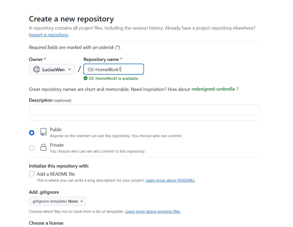293x227 pixels.
Task: Click the Private lock icon
Action: click(x=43, y=147)
